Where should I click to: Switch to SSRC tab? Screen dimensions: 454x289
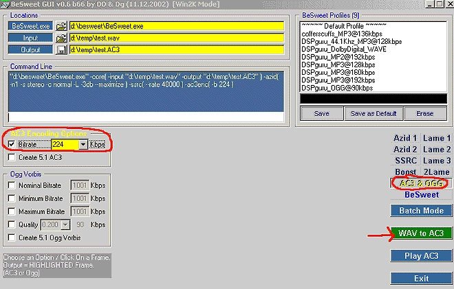pos(405,161)
